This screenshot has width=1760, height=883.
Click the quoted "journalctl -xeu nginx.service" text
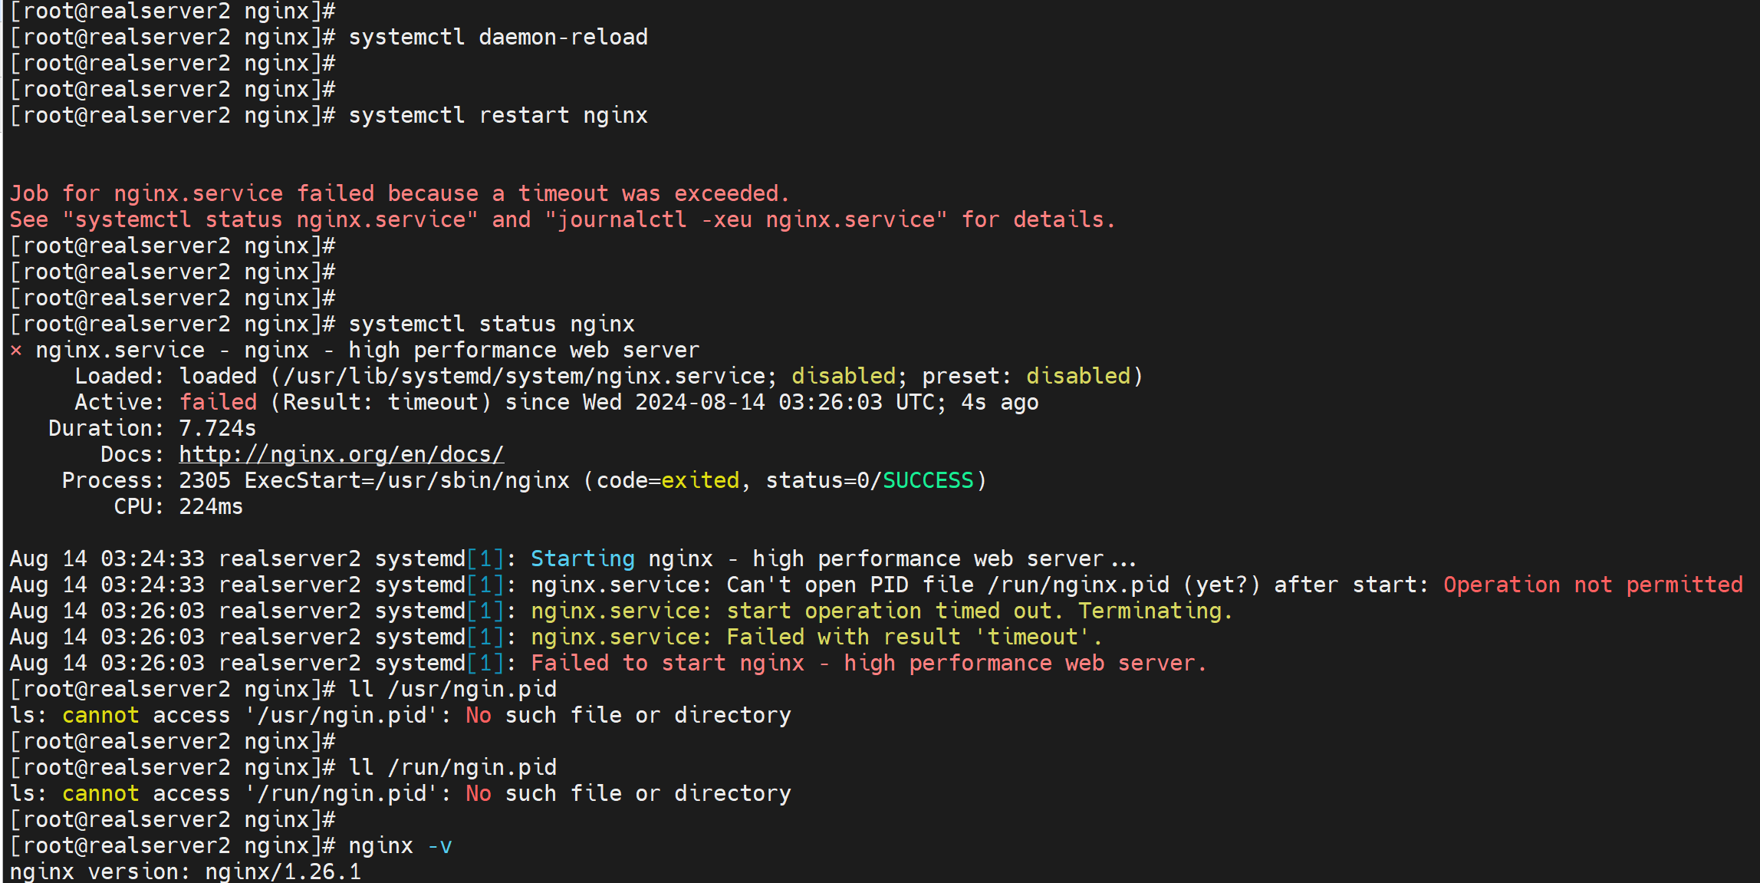click(745, 220)
